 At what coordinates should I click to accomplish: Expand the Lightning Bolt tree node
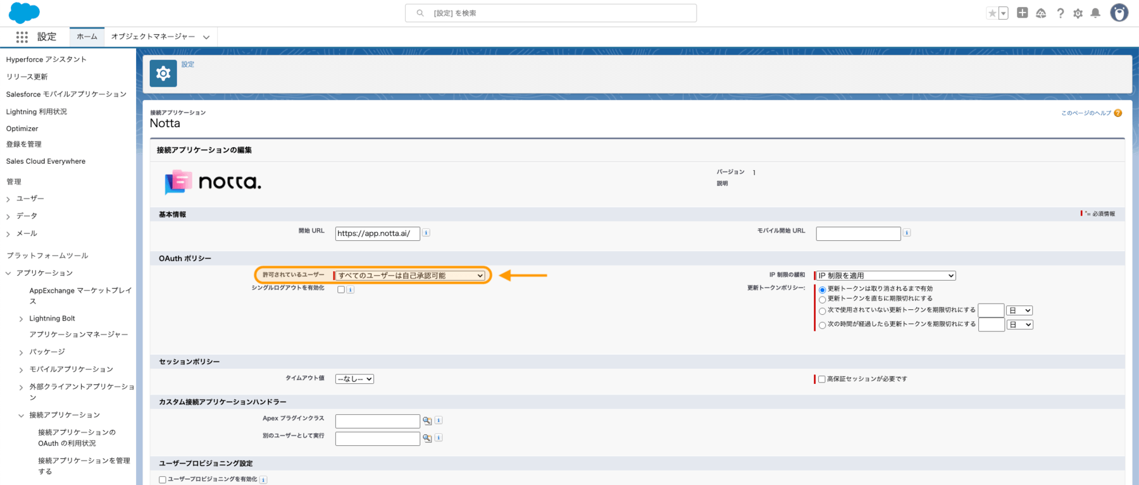(21, 319)
